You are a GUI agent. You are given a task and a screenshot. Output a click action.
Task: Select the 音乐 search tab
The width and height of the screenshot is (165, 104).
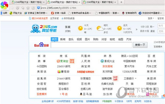pos(71,40)
